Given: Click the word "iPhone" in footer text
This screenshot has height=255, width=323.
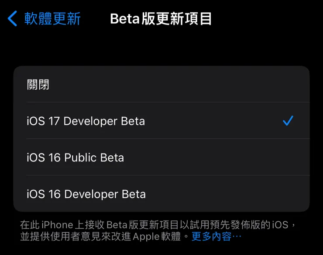Looking at the screenshot, I should tap(57, 225).
